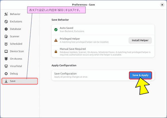Open the Database tab
This screenshot has width=167, height=118.
click(x=19, y=29)
